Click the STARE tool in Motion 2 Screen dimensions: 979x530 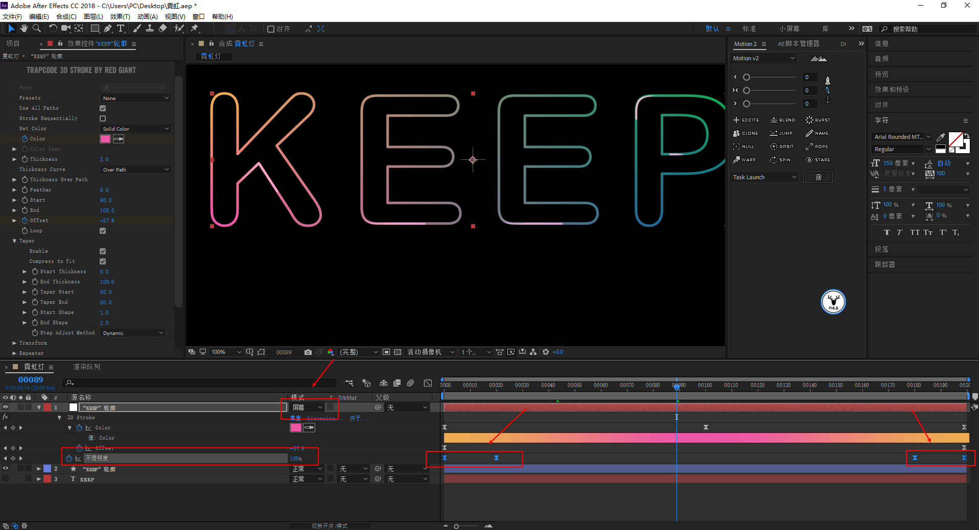[818, 160]
